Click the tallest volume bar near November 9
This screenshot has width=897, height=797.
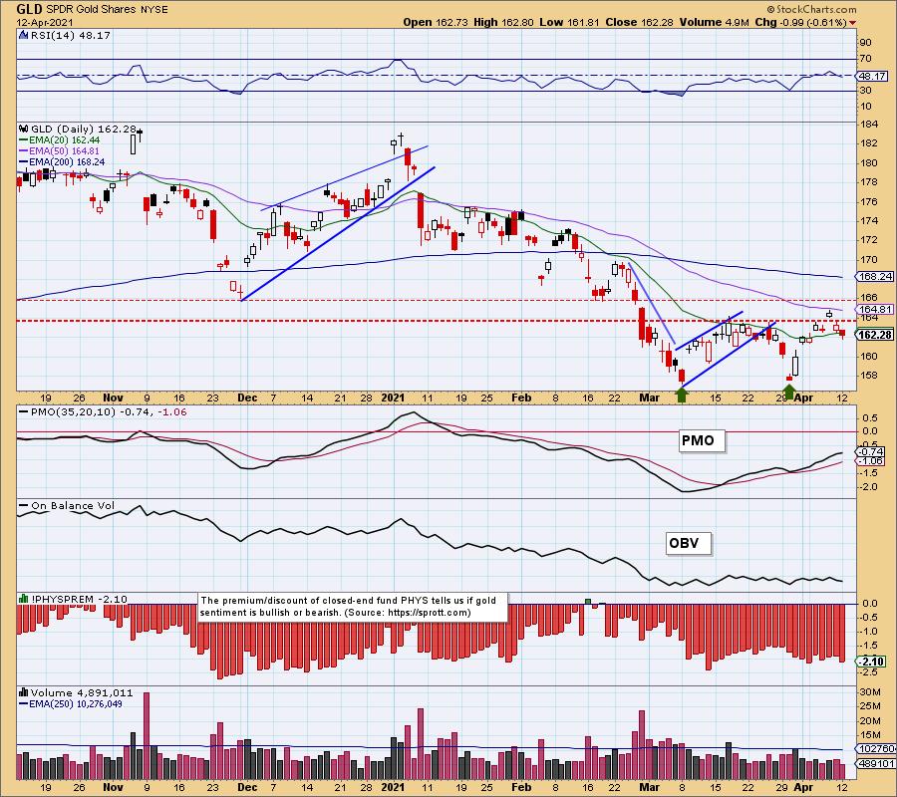147,735
